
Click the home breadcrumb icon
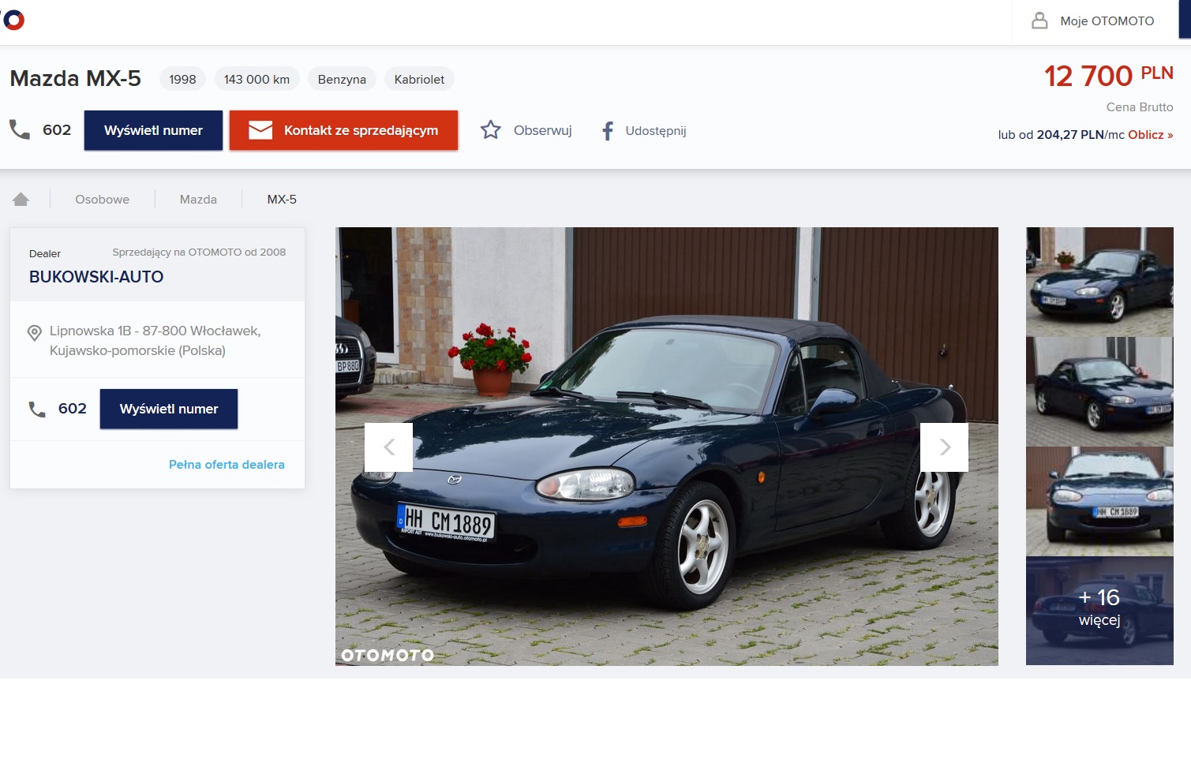coord(21,199)
